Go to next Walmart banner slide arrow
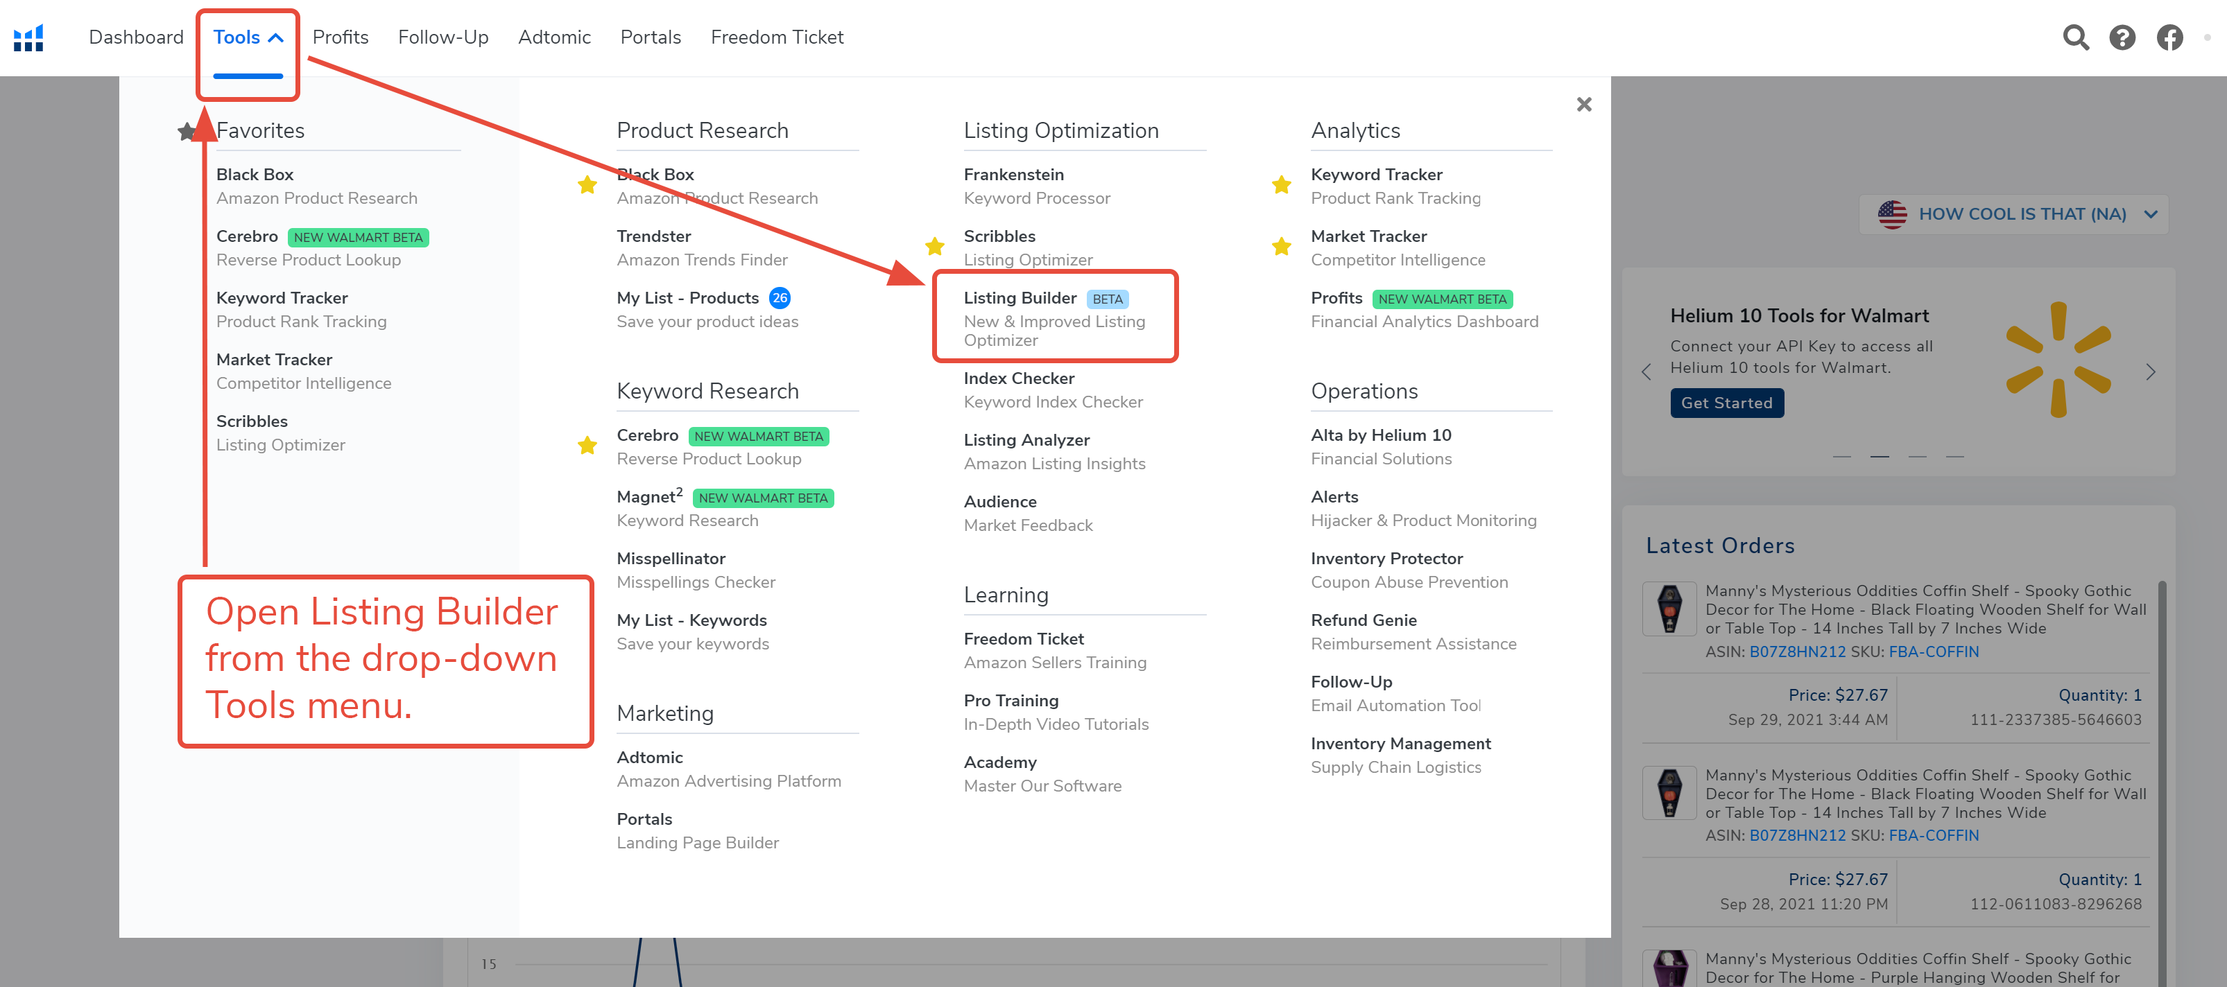Image resolution: width=2227 pixels, height=987 pixels. pyautogui.click(x=2150, y=372)
